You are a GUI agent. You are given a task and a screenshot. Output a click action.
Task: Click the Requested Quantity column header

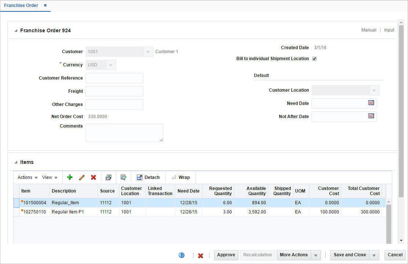click(218, 191)
